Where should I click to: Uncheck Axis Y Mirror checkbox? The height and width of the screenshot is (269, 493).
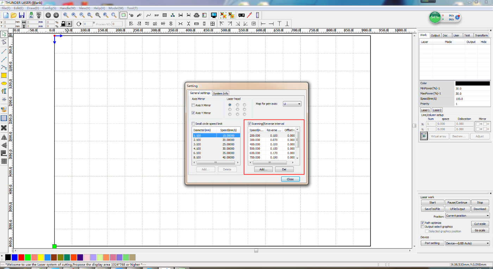[193, 113]
